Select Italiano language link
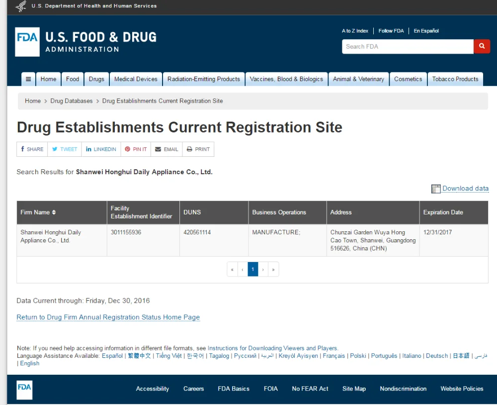 tap(412, 355)
